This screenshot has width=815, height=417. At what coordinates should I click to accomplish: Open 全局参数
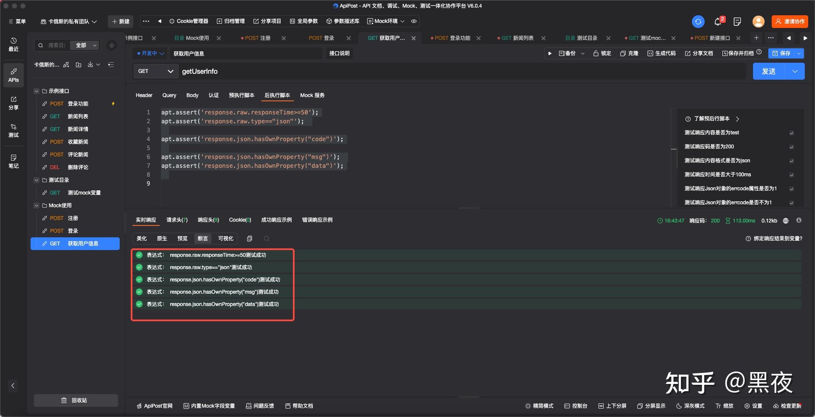coord(304,21)
